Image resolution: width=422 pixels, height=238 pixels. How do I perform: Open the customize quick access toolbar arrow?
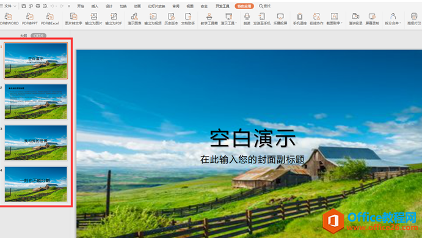[x=69, y=6]
